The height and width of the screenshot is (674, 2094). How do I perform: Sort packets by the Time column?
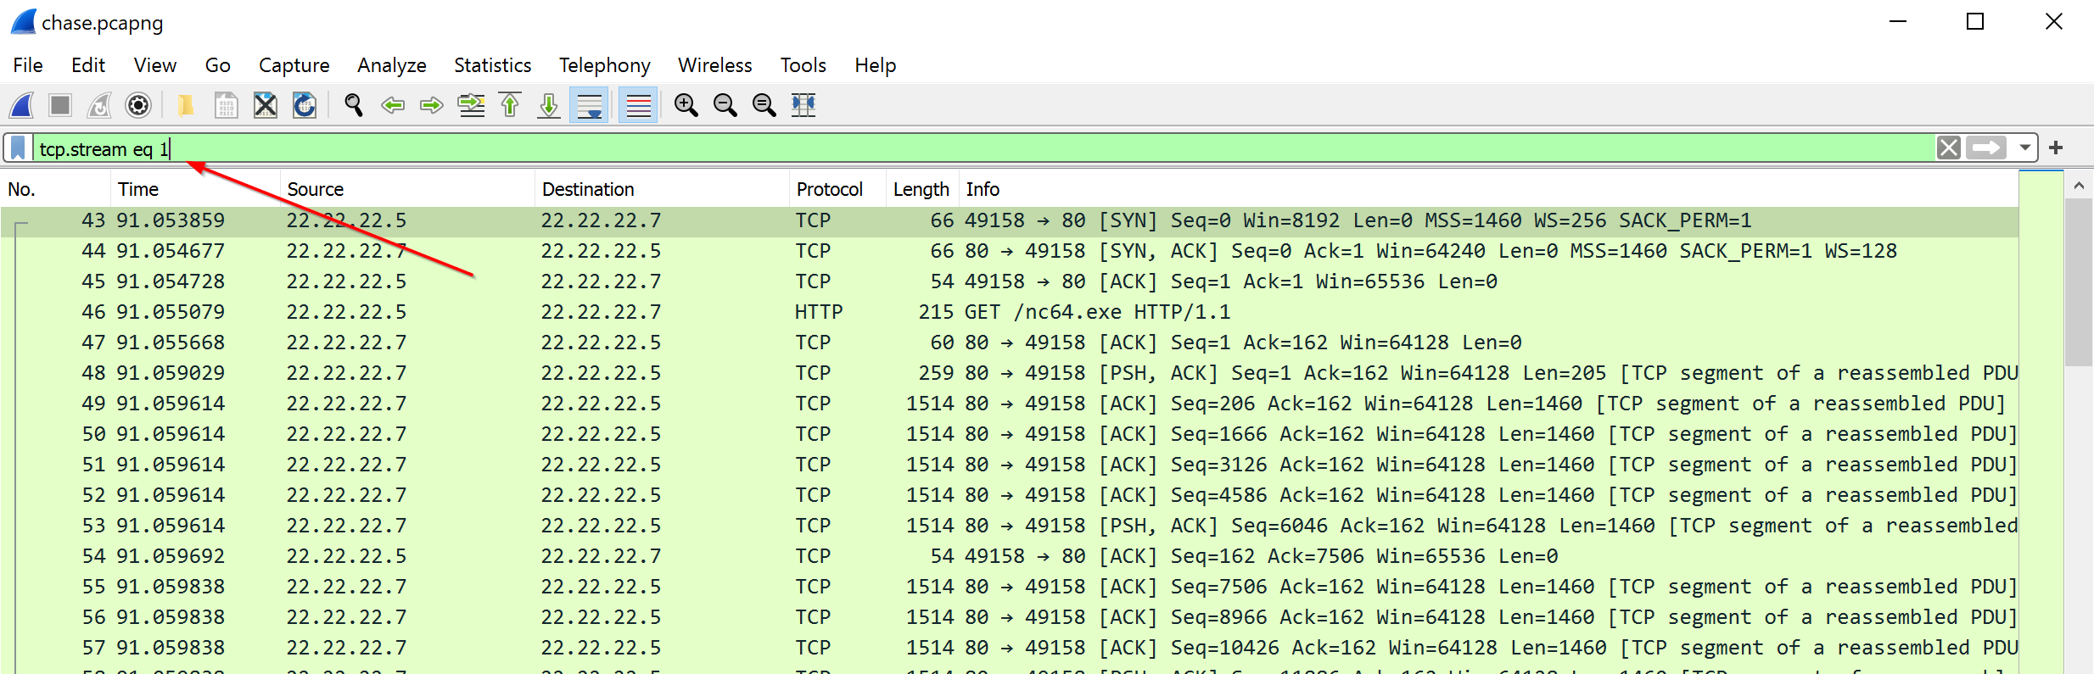click(195, 189)
